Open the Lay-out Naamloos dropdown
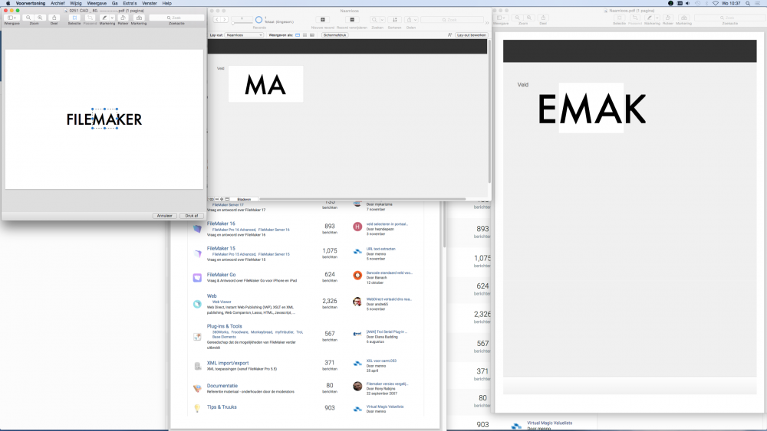The width and height of the screenshot is (767, 431). [244, 35]
